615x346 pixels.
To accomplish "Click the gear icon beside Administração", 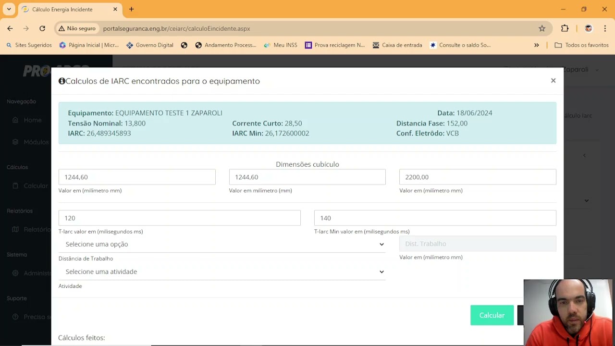I will 15,273.
